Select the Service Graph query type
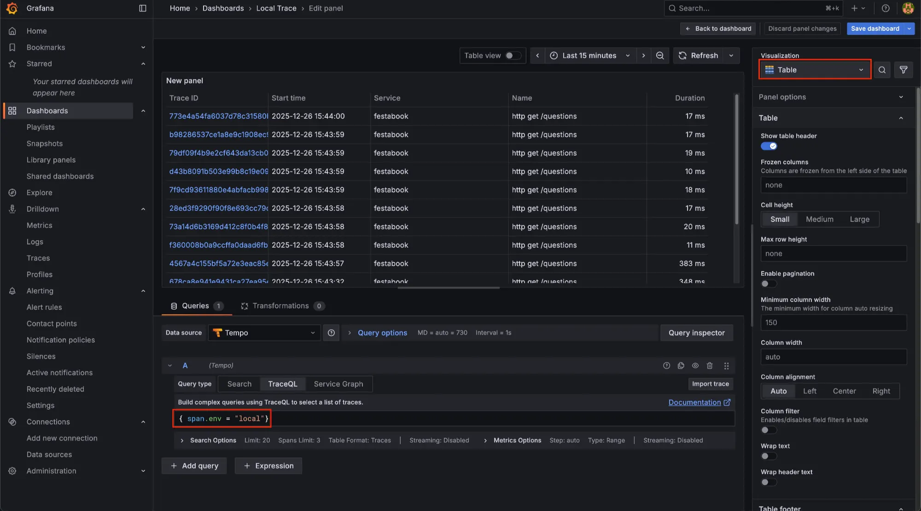 [338, 384]
